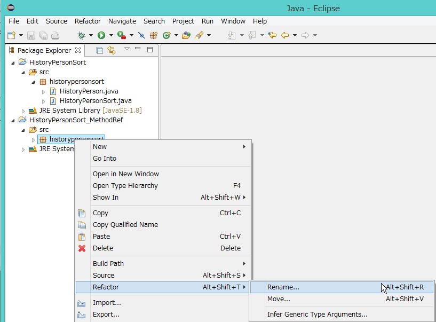Click the Import icon in context menu
This screenshot has width=436, height=322.
[82, 303]
